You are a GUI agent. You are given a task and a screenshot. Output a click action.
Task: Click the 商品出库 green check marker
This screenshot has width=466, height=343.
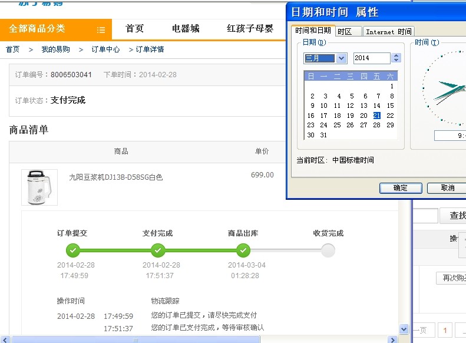tap(243, 250)
